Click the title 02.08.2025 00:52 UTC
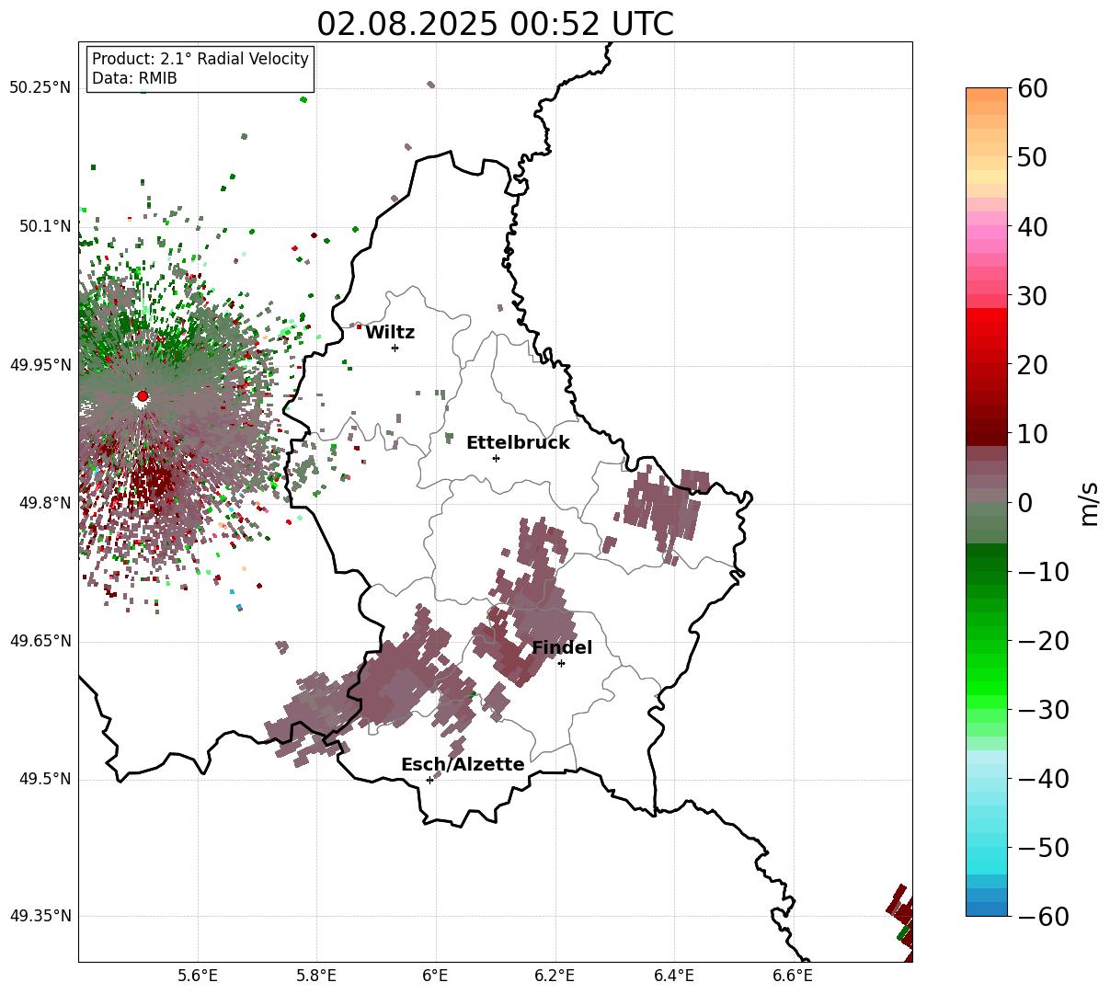This screenshot has height=994, width=1110. (x=495, y=24)
